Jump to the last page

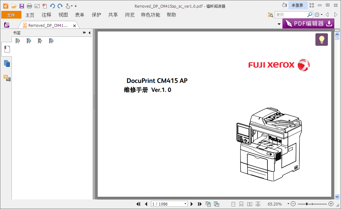200,204
